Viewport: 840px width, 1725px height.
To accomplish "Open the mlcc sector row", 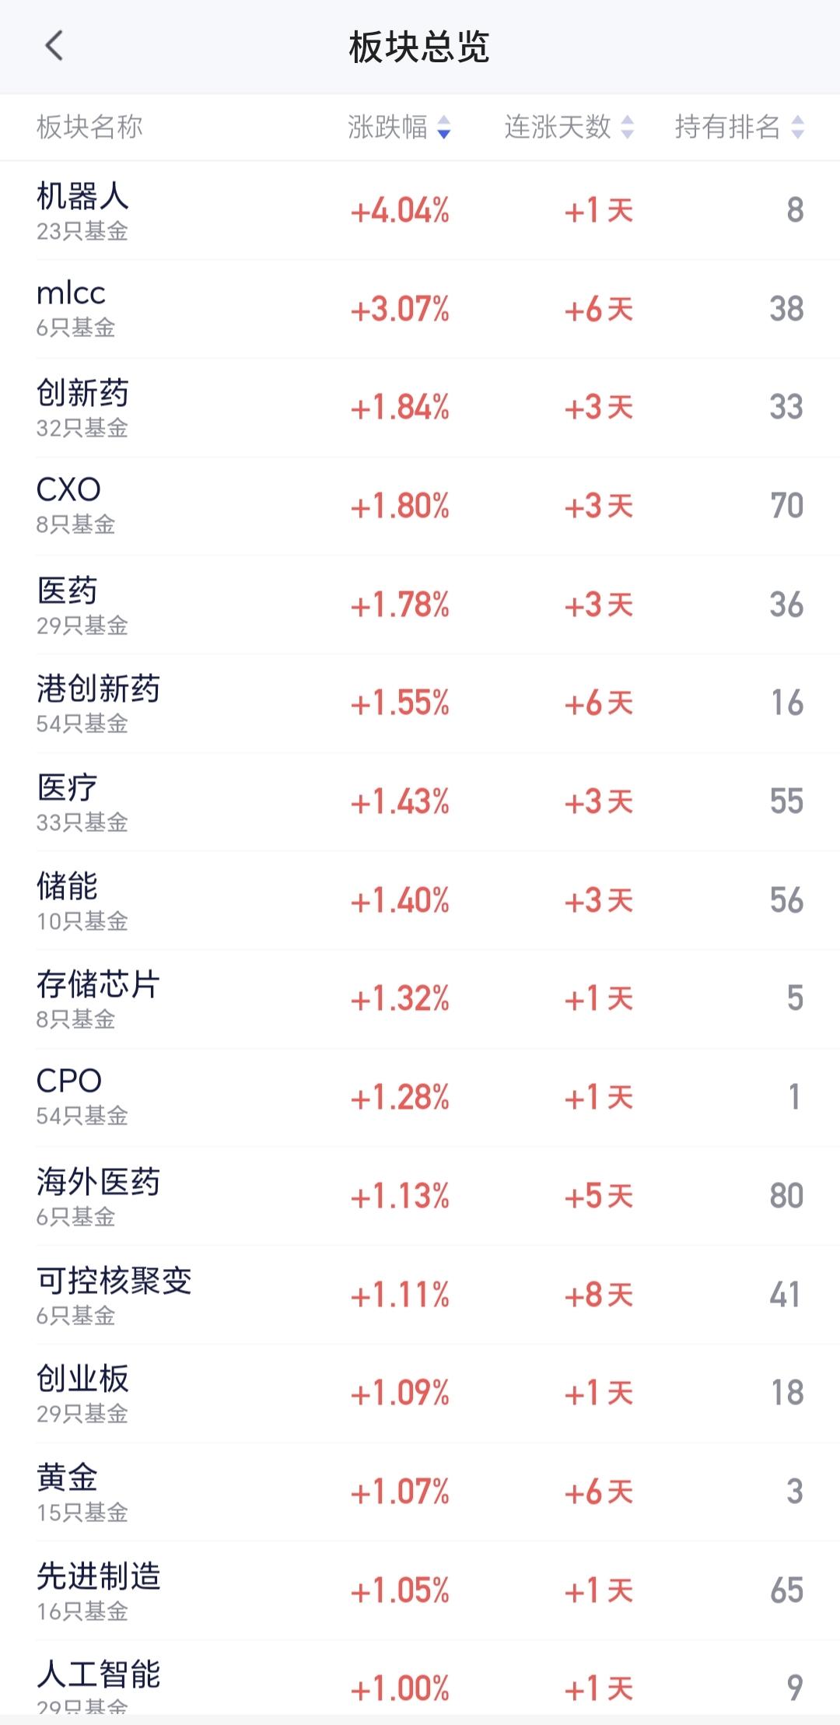I will [x=420, y=309].
